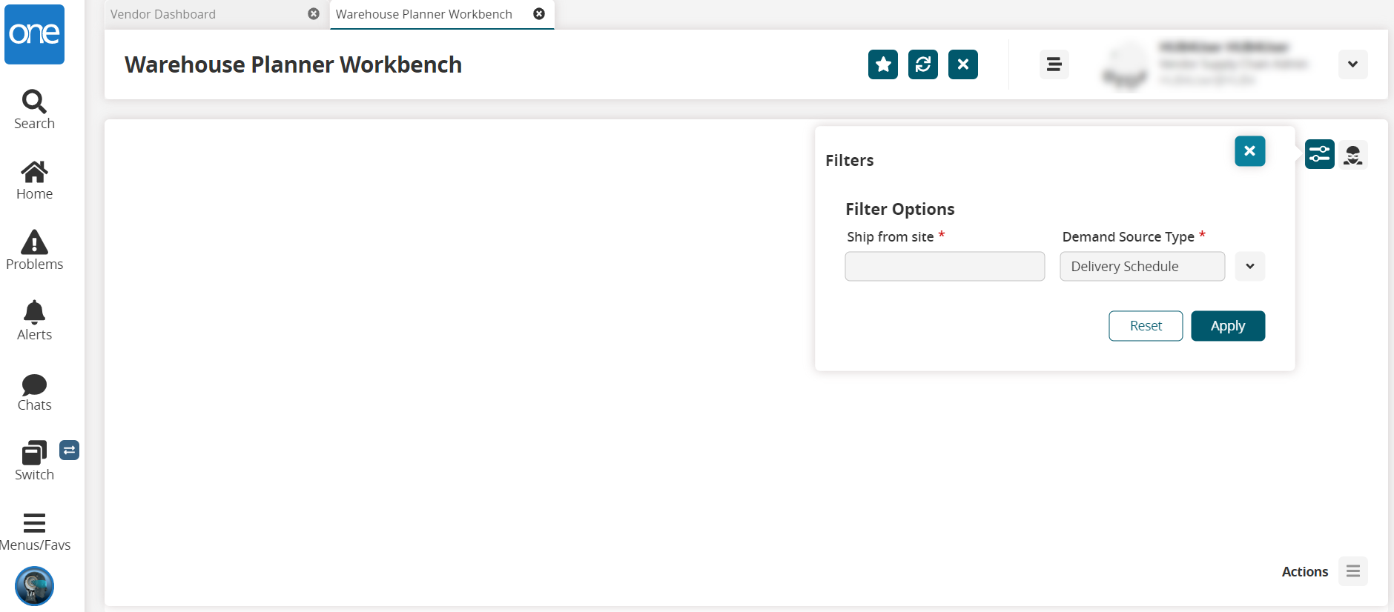Screen dimensions: 1394x612
Task: Focus the Ship from site field
Action: pos(944,267)
